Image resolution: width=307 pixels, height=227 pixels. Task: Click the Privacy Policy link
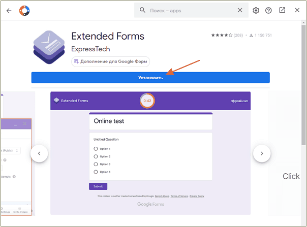pos(197,196)
